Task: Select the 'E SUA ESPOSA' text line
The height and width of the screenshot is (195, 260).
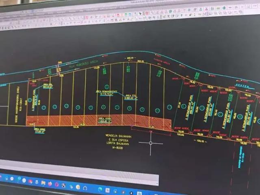Action: (118, 140)
